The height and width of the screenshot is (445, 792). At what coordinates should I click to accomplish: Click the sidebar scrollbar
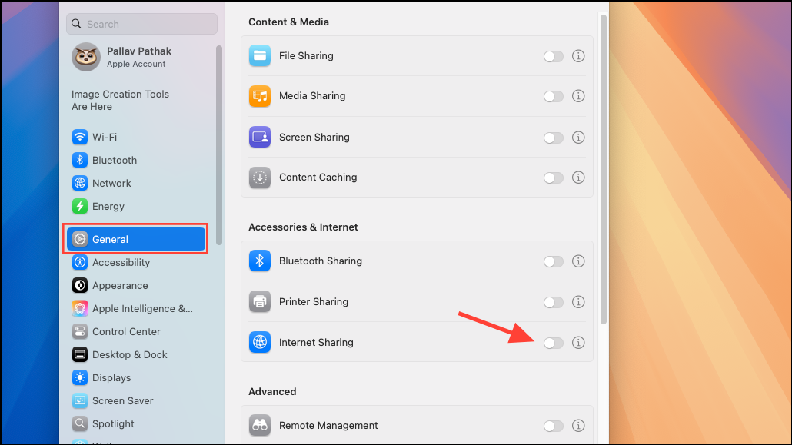click(x=218, y=145)
